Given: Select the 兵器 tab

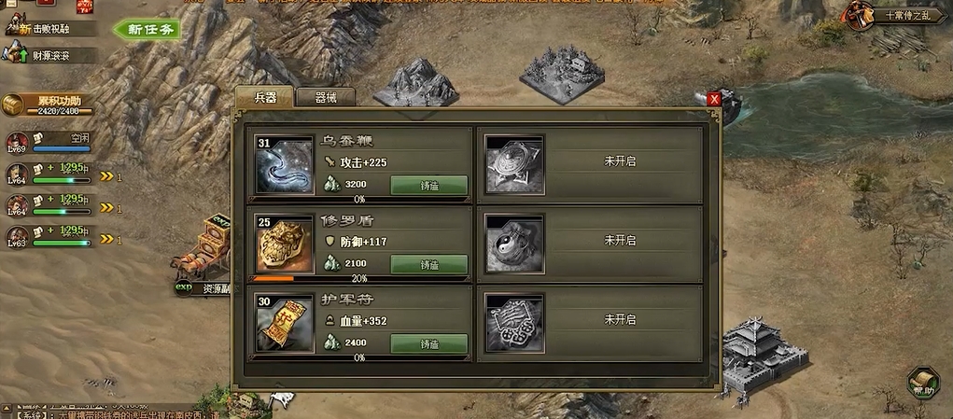Looking at the screenshot, I should (x=264, y=97).
